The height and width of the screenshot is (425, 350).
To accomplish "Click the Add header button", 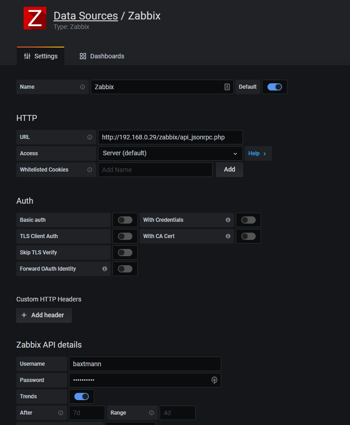I will click(44, 315).
